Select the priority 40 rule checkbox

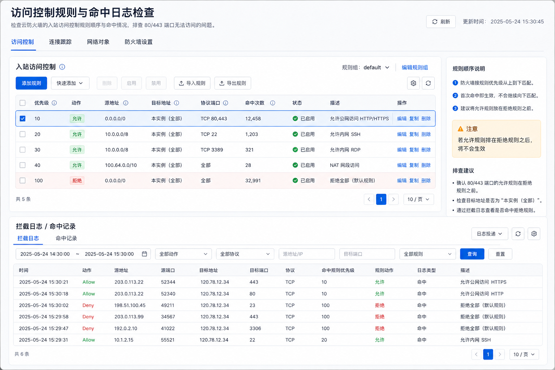[22, 165]
